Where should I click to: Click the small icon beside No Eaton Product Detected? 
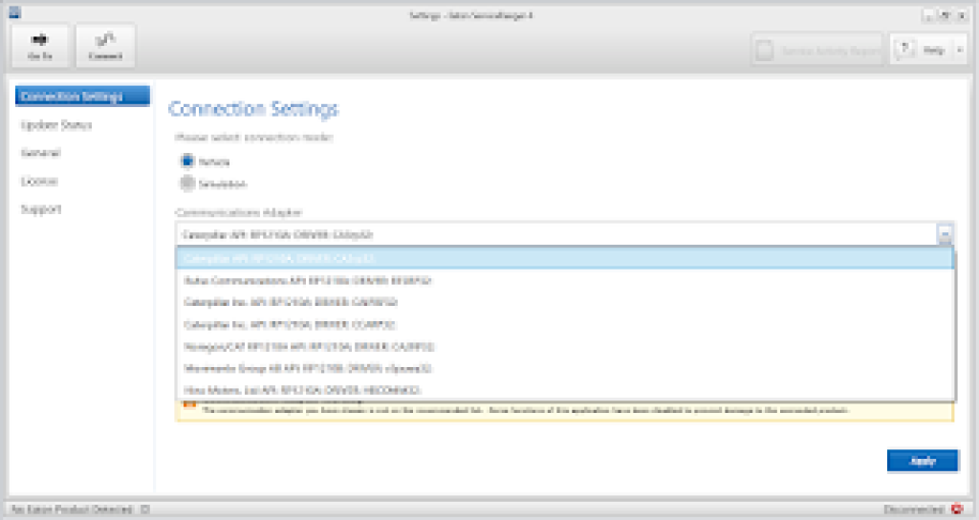click(145, 509)
